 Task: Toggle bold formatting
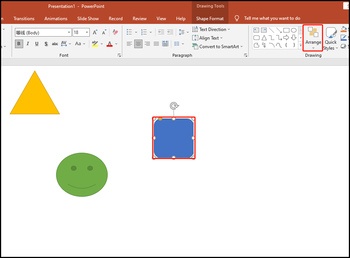click(x=18, y=44)
